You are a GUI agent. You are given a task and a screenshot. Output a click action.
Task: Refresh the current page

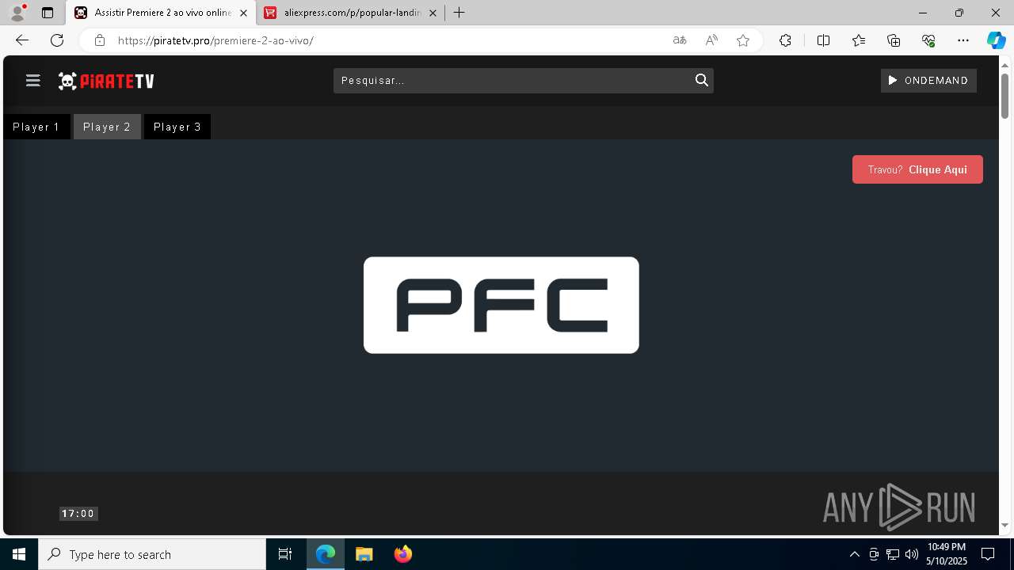[57, 40]
